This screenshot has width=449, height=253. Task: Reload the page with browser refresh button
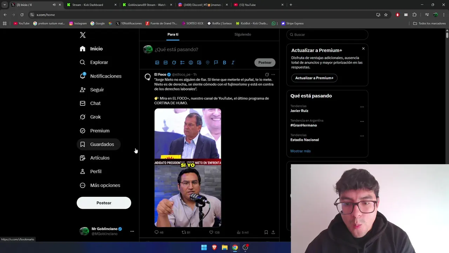22,15
